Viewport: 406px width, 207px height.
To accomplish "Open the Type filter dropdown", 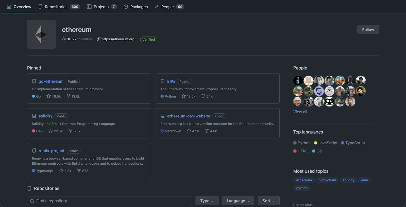I will click(207, 201).
